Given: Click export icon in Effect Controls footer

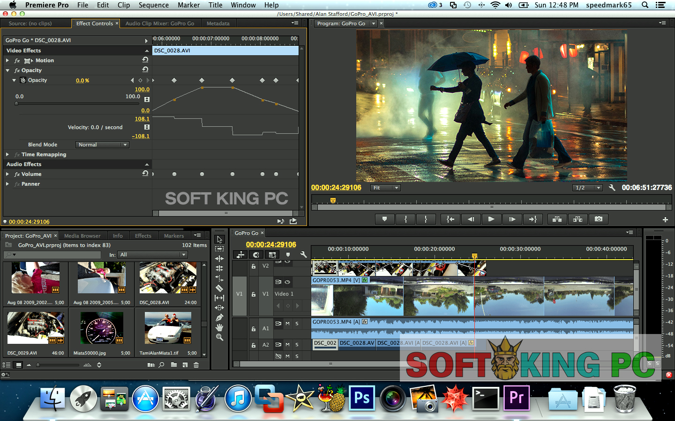Looking at the screenshot, I should point(293,221).
